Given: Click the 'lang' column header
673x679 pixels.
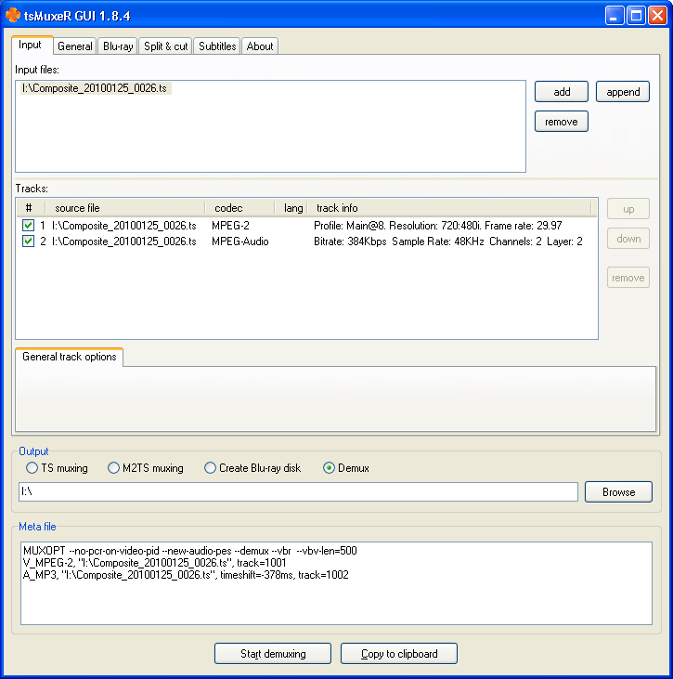Looking at the screenshot, I should click(291, 208).
